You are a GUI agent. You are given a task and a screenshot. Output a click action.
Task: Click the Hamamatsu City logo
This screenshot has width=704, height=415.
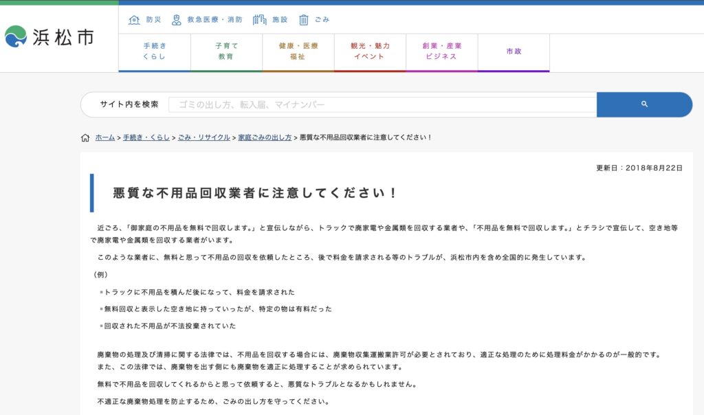point(49,37)
